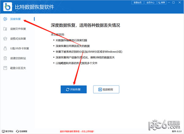Open the red detailed recovery tutorial link
Screen dimensions: 184x134
pyautogui.click(x=77, y=131)
